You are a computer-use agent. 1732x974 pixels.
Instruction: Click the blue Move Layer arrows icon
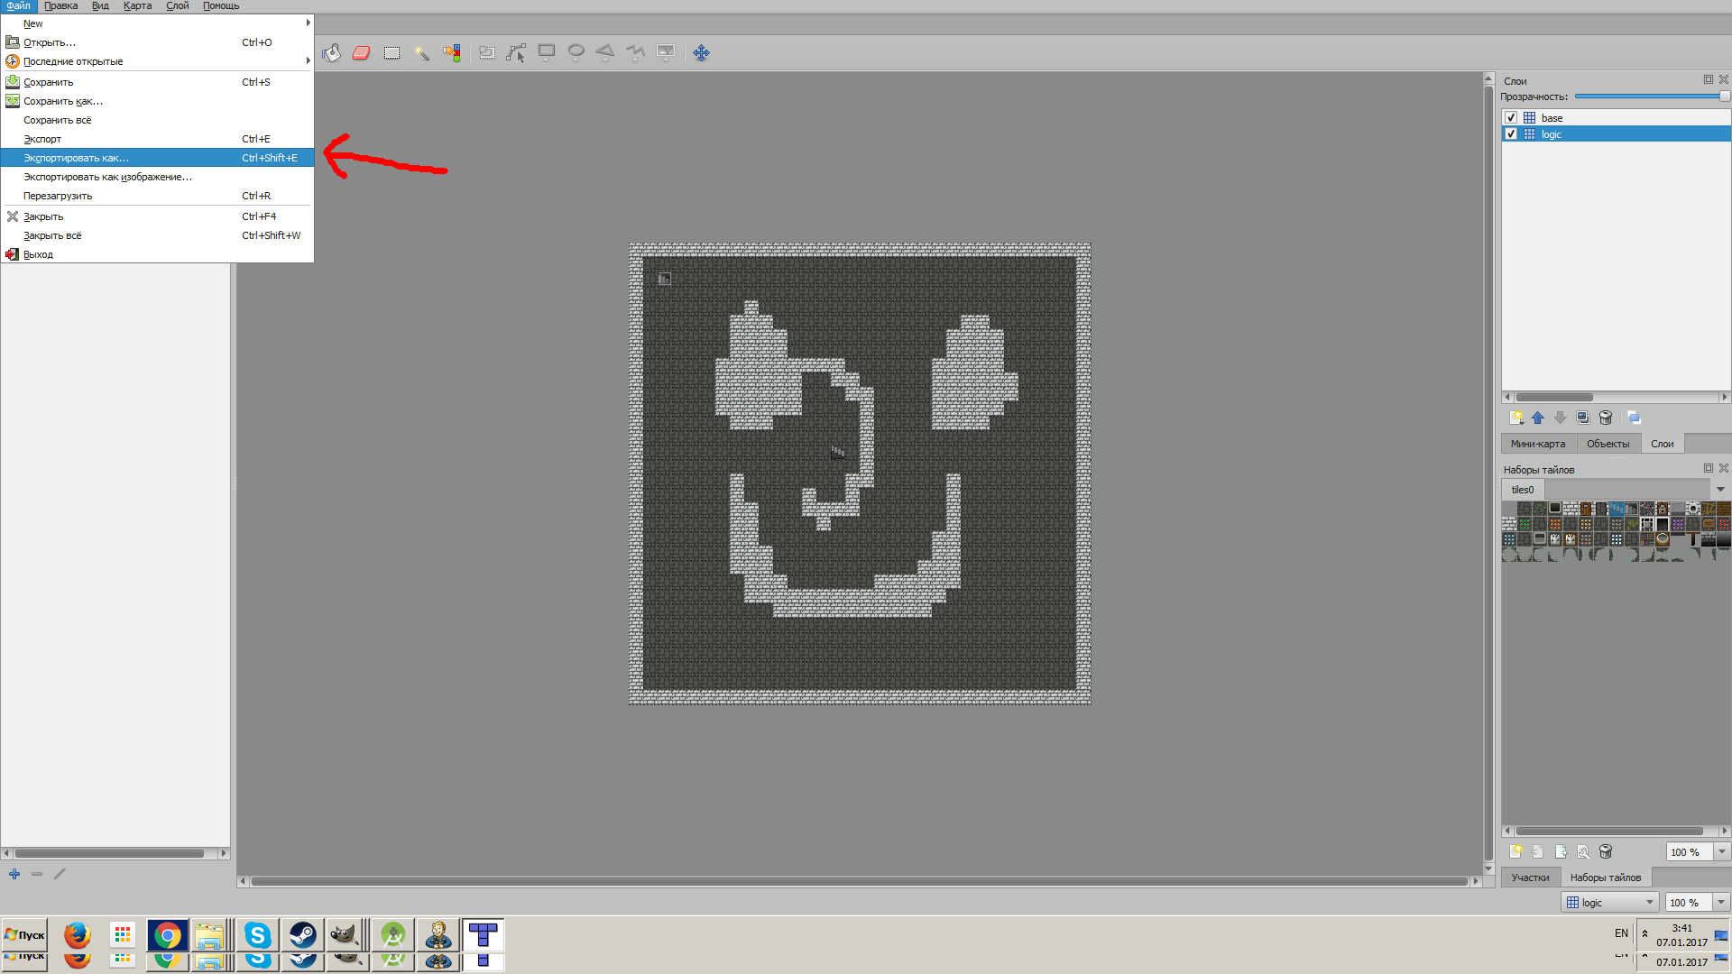[x=701, y=53]
